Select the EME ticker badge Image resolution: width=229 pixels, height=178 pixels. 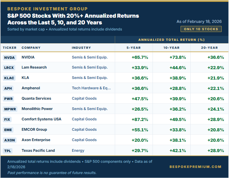click(8, 130)
